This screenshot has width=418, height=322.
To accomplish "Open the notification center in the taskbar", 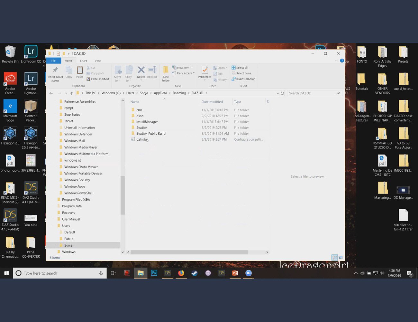I will pyautogui.click(x=410, y=273).
